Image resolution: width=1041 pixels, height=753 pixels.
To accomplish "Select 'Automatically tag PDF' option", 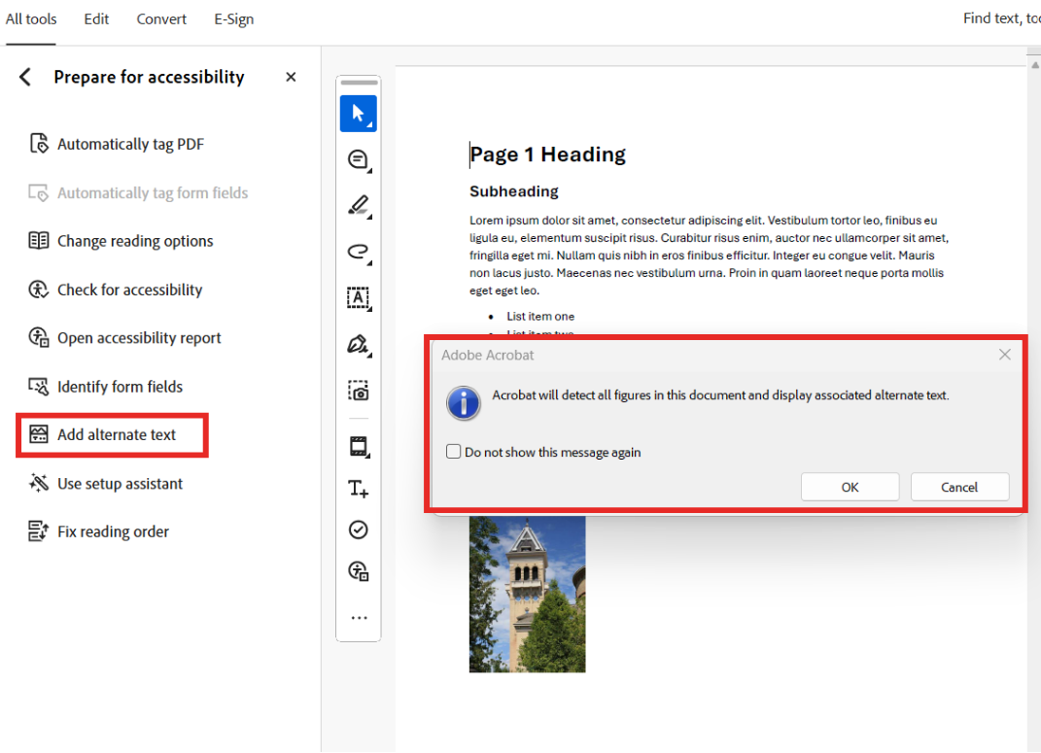I will coord(131,144).
